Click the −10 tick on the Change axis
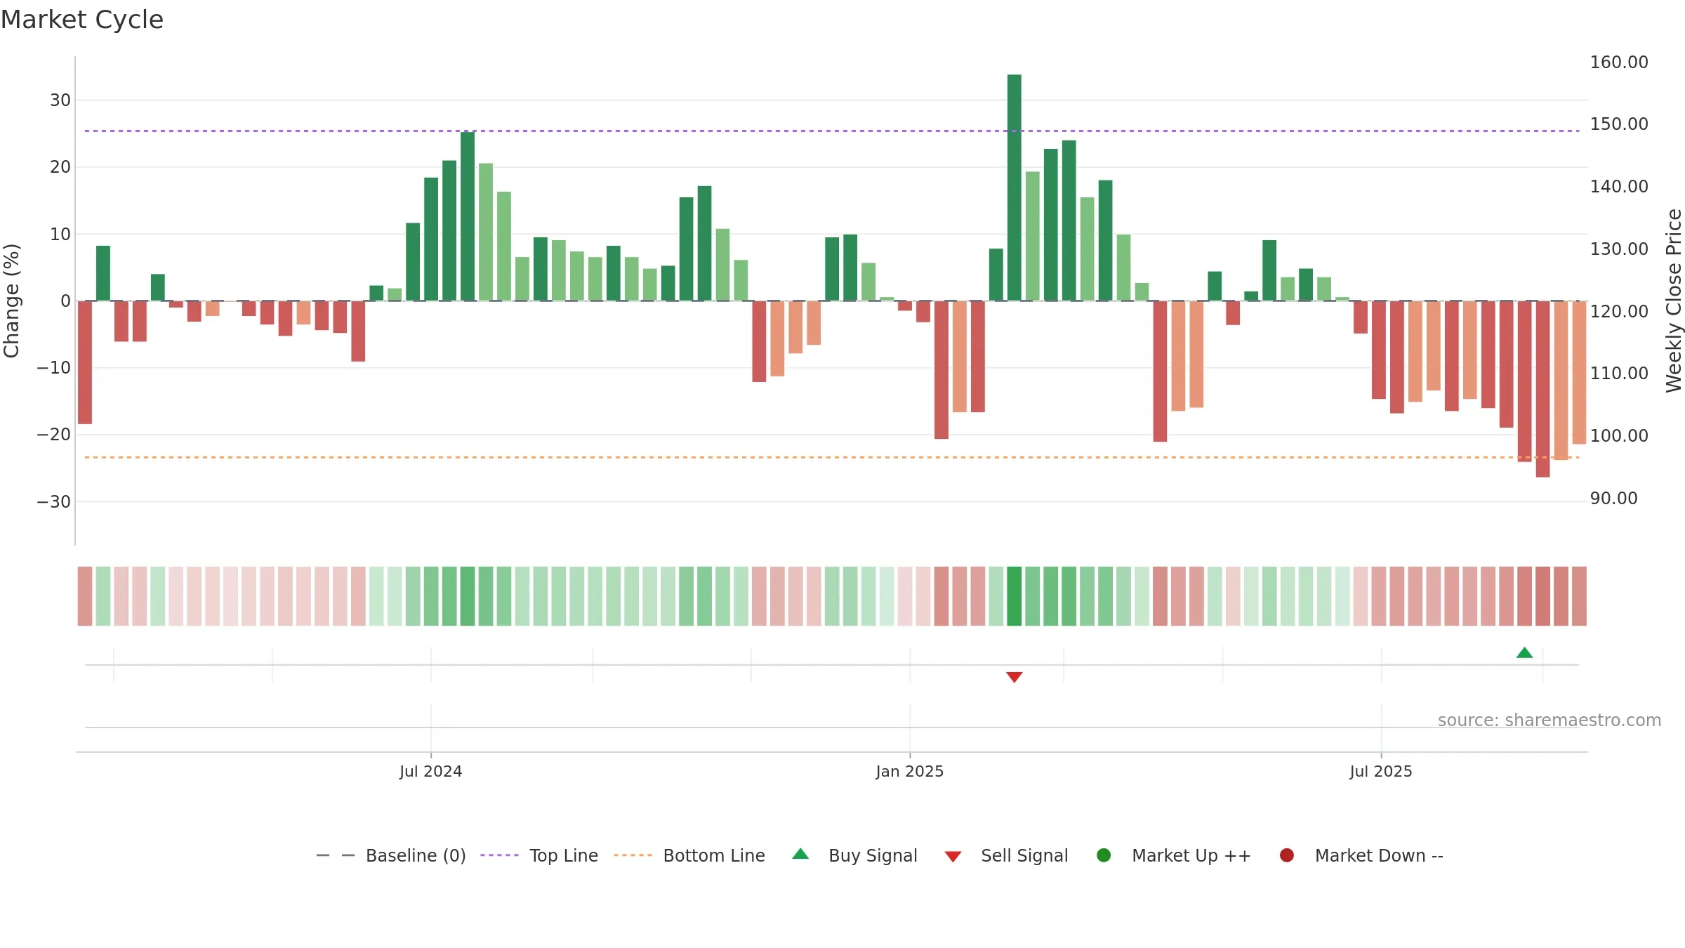 [54, 368]
